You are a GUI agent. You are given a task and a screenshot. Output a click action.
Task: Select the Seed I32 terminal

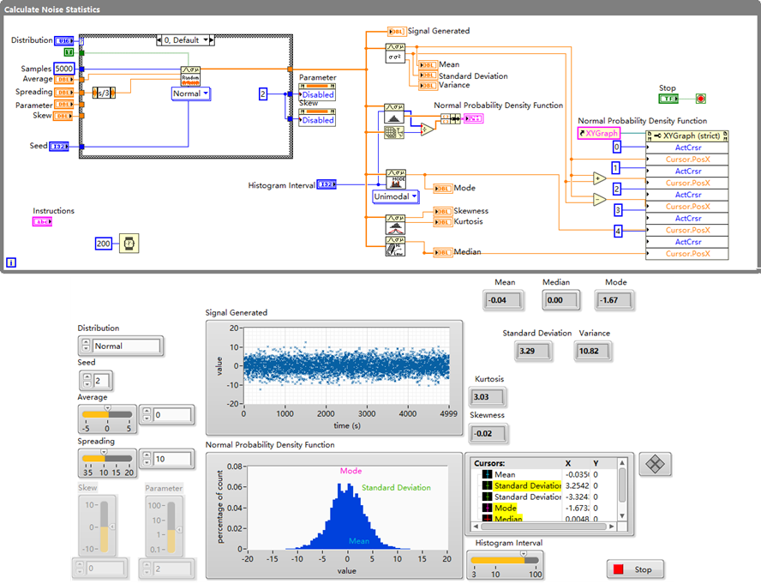(59, 147)
